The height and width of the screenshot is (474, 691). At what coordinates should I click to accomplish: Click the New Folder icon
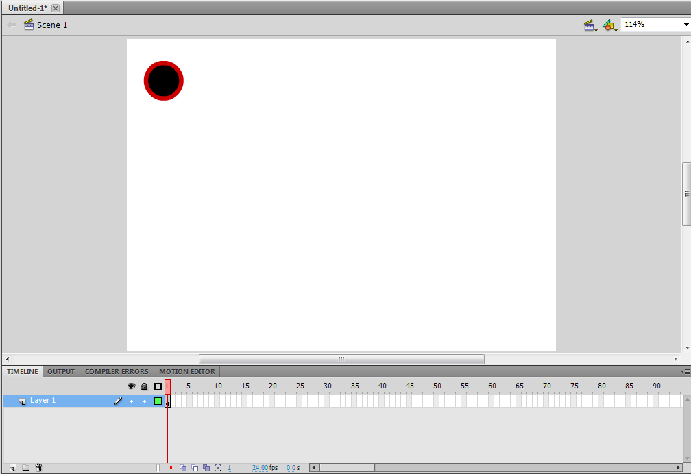(25, 468)
